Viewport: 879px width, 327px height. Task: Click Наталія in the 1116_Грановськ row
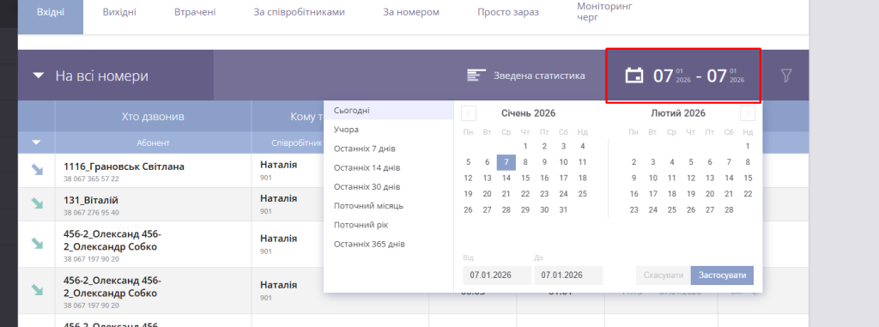pos(279,165)
